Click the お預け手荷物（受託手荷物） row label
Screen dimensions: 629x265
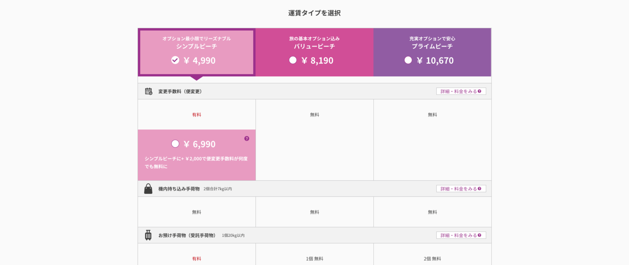tap(188, 235)
